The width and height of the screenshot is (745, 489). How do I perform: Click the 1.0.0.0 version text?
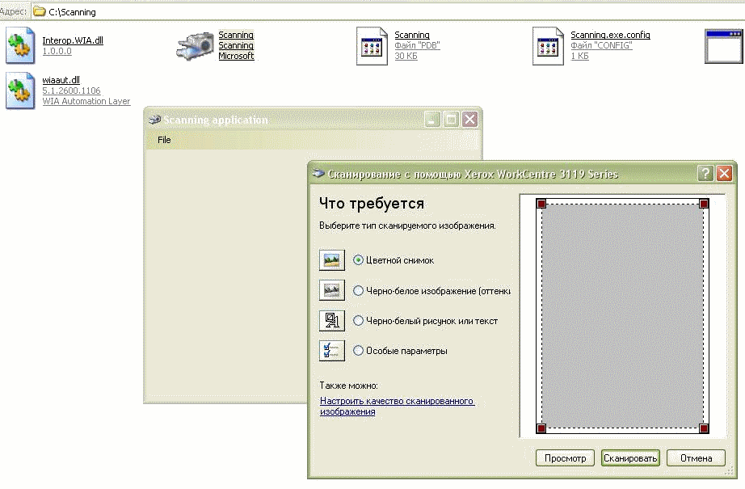(57, 51)
